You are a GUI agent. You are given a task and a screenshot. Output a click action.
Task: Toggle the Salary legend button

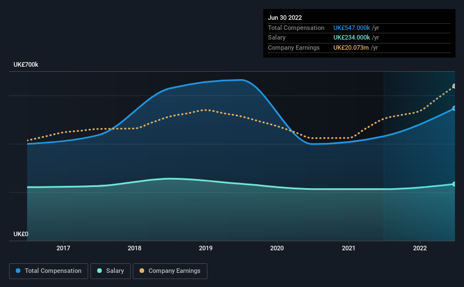[110, 271]
